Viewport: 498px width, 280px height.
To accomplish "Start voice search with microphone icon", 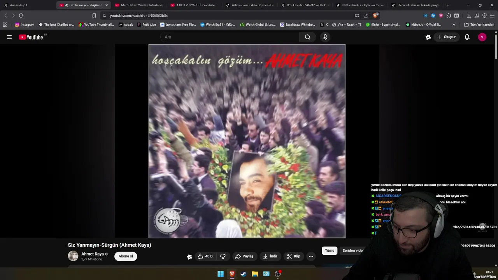I will click(325, 37).
